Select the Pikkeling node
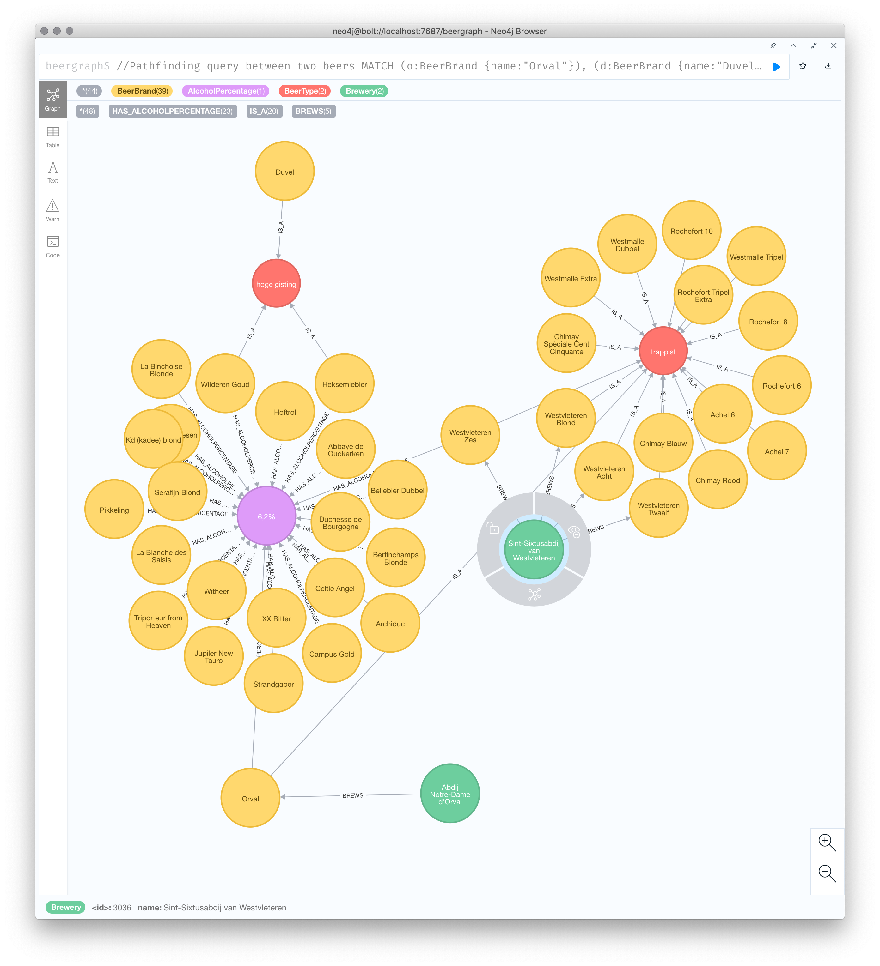 [114, 509]
